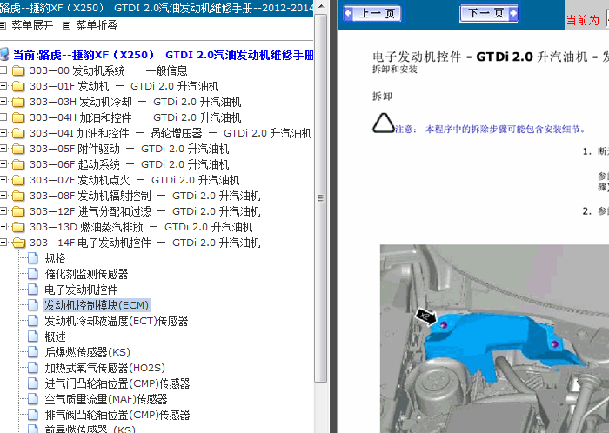Open 空气质量流量(MAF)传感器 page
This screenshot has width=609, height=433.
coord(106,399)
